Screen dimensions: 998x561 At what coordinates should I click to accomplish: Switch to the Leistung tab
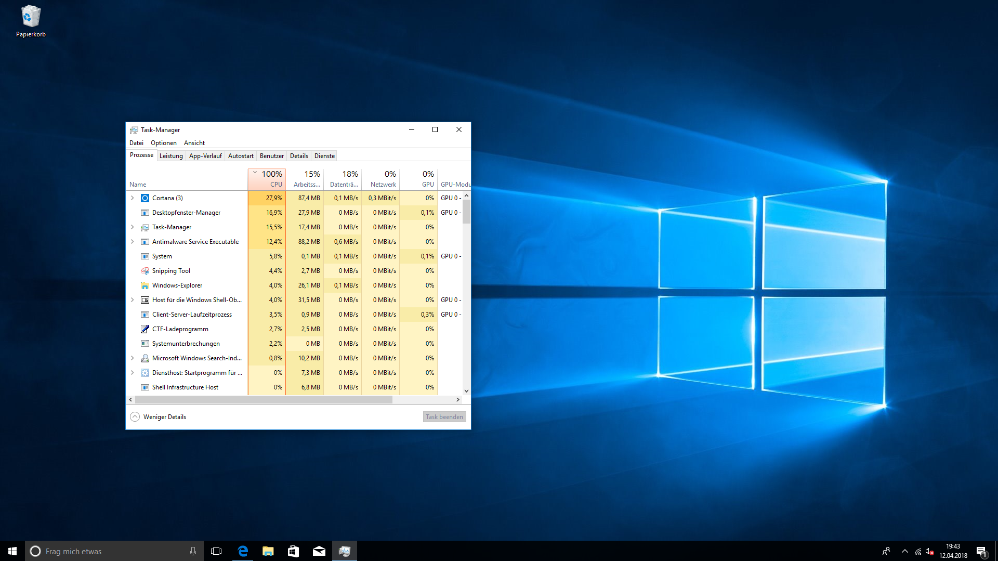171,156
